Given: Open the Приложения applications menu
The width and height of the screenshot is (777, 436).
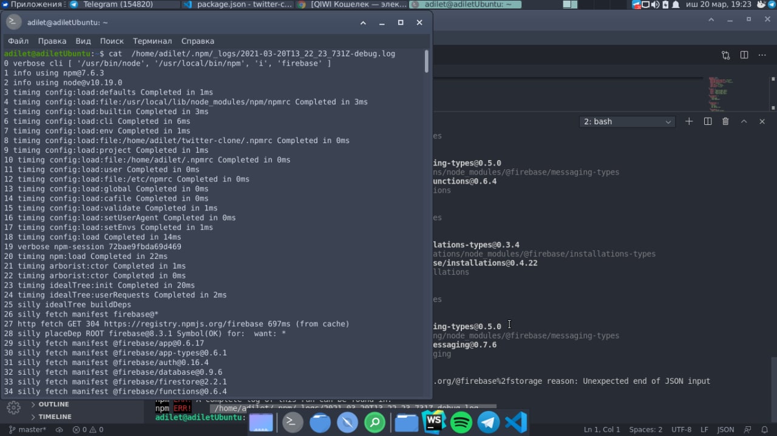Looking at the screenshot, I should 32,4.
